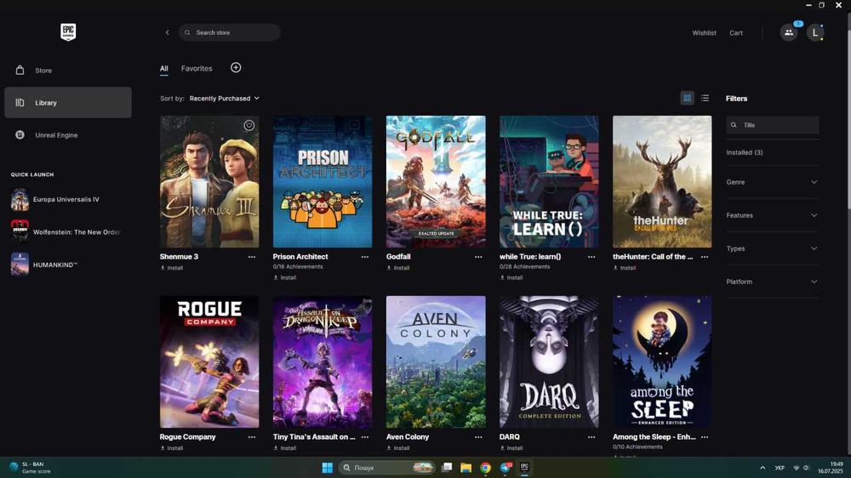Switch to grid view
The height and width of the screenshot is (478, 851).
coord(687,98)
